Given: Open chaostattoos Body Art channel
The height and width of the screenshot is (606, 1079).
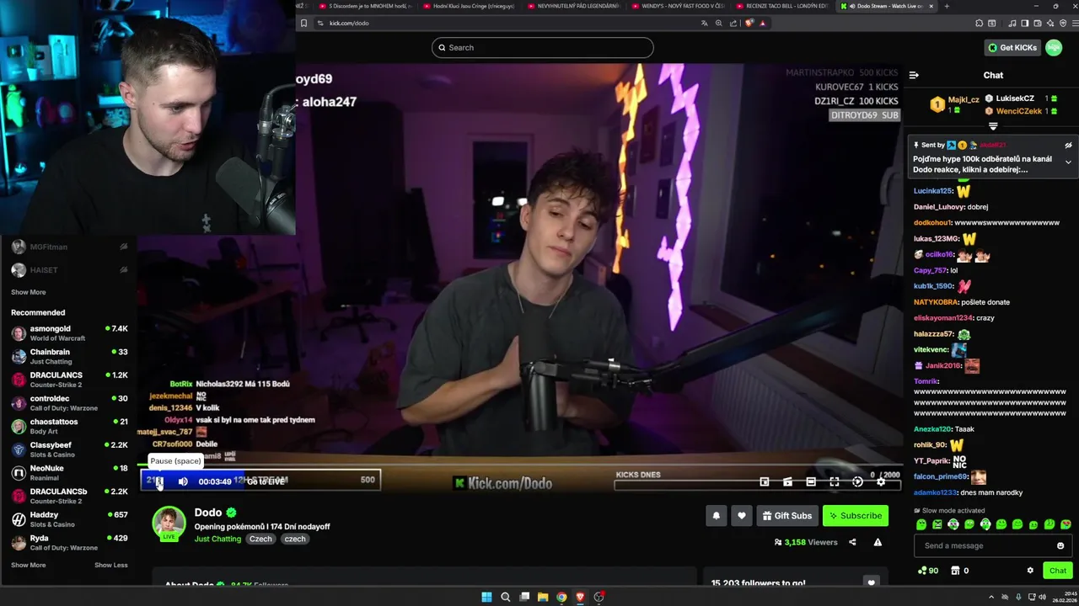Looking at the screenshot, I should coord(69,426).
